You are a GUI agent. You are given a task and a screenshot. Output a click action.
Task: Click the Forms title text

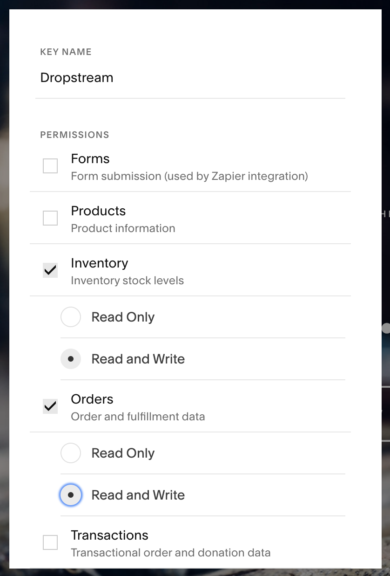(x=90, y=159)
